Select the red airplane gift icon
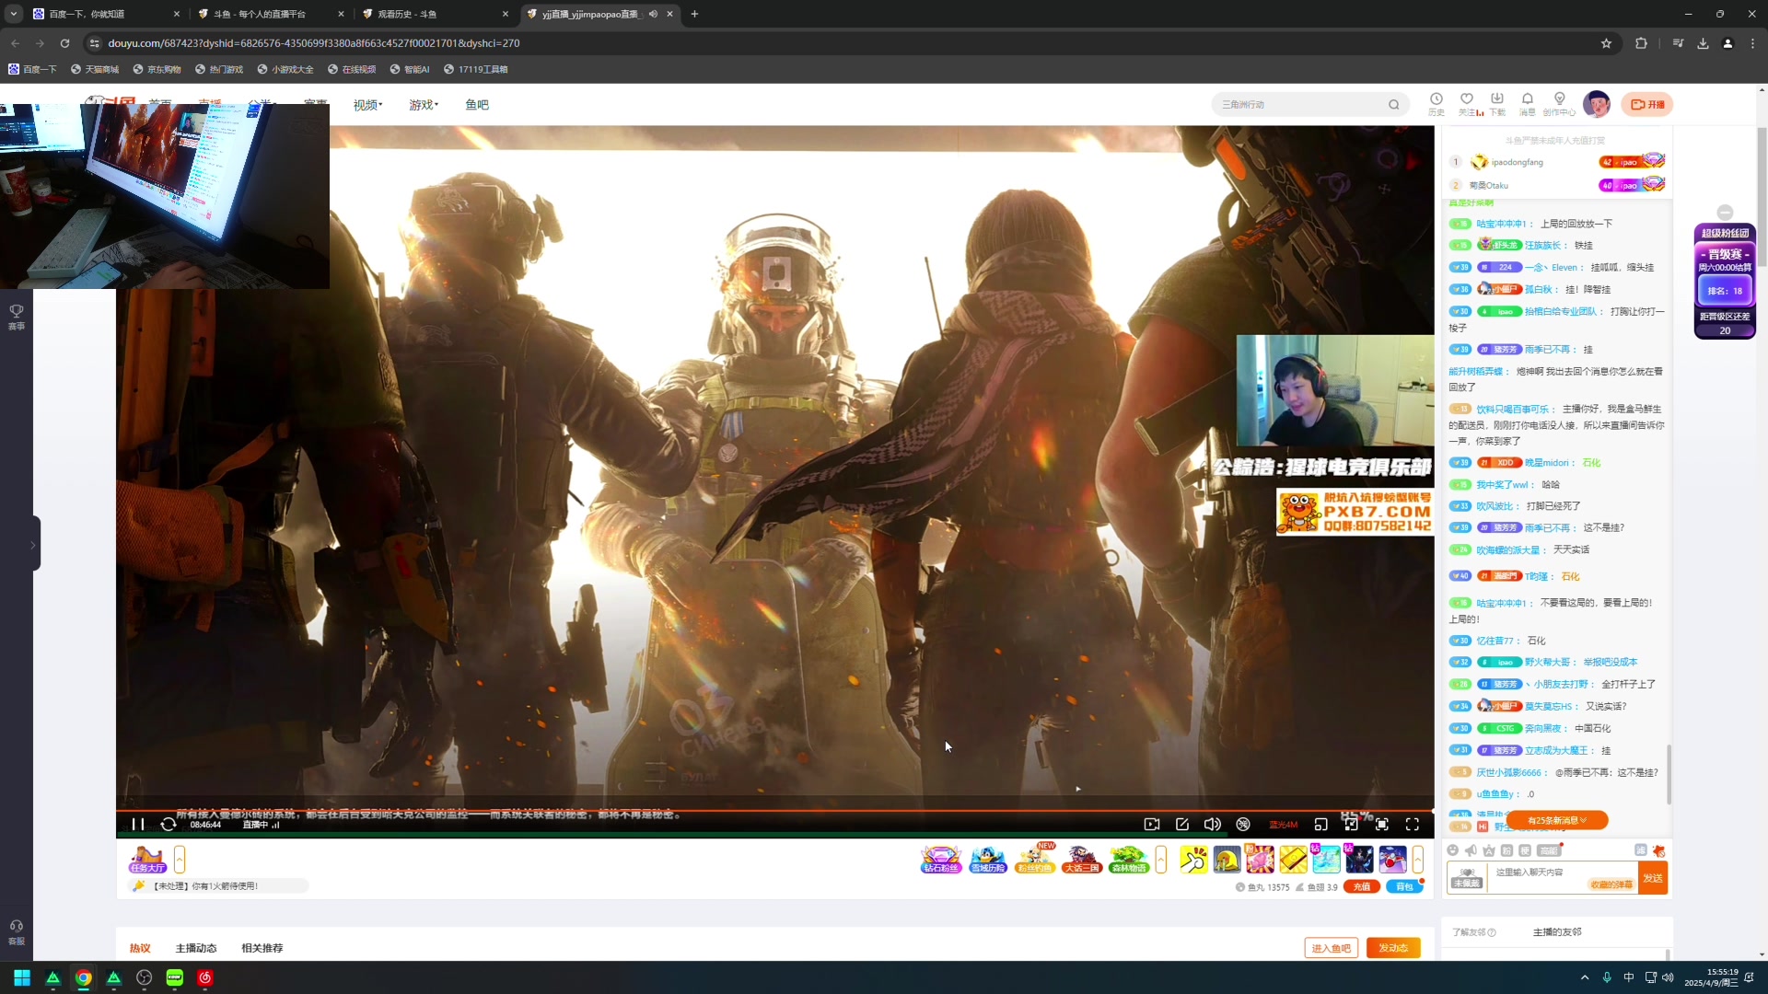 [x=1392, y=860]
